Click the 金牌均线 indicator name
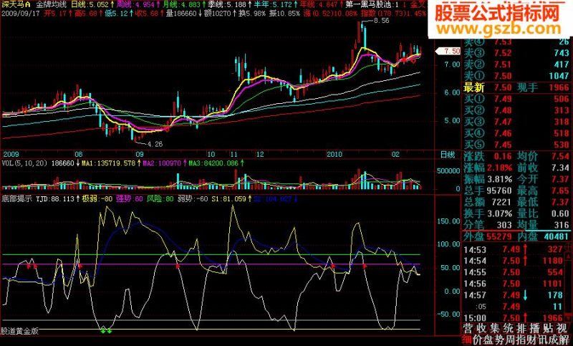Screen dimensions: 573x346 click(x=51, y=5)
